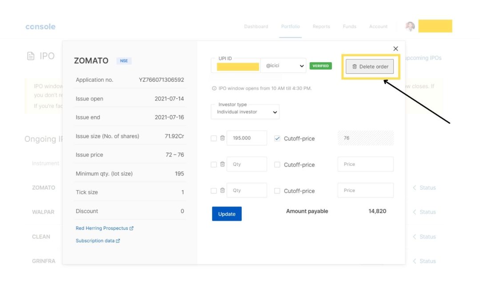This screenshot has height=300, width=480.
Task: Open the Funds tab
Action: (x=350, y=27)
